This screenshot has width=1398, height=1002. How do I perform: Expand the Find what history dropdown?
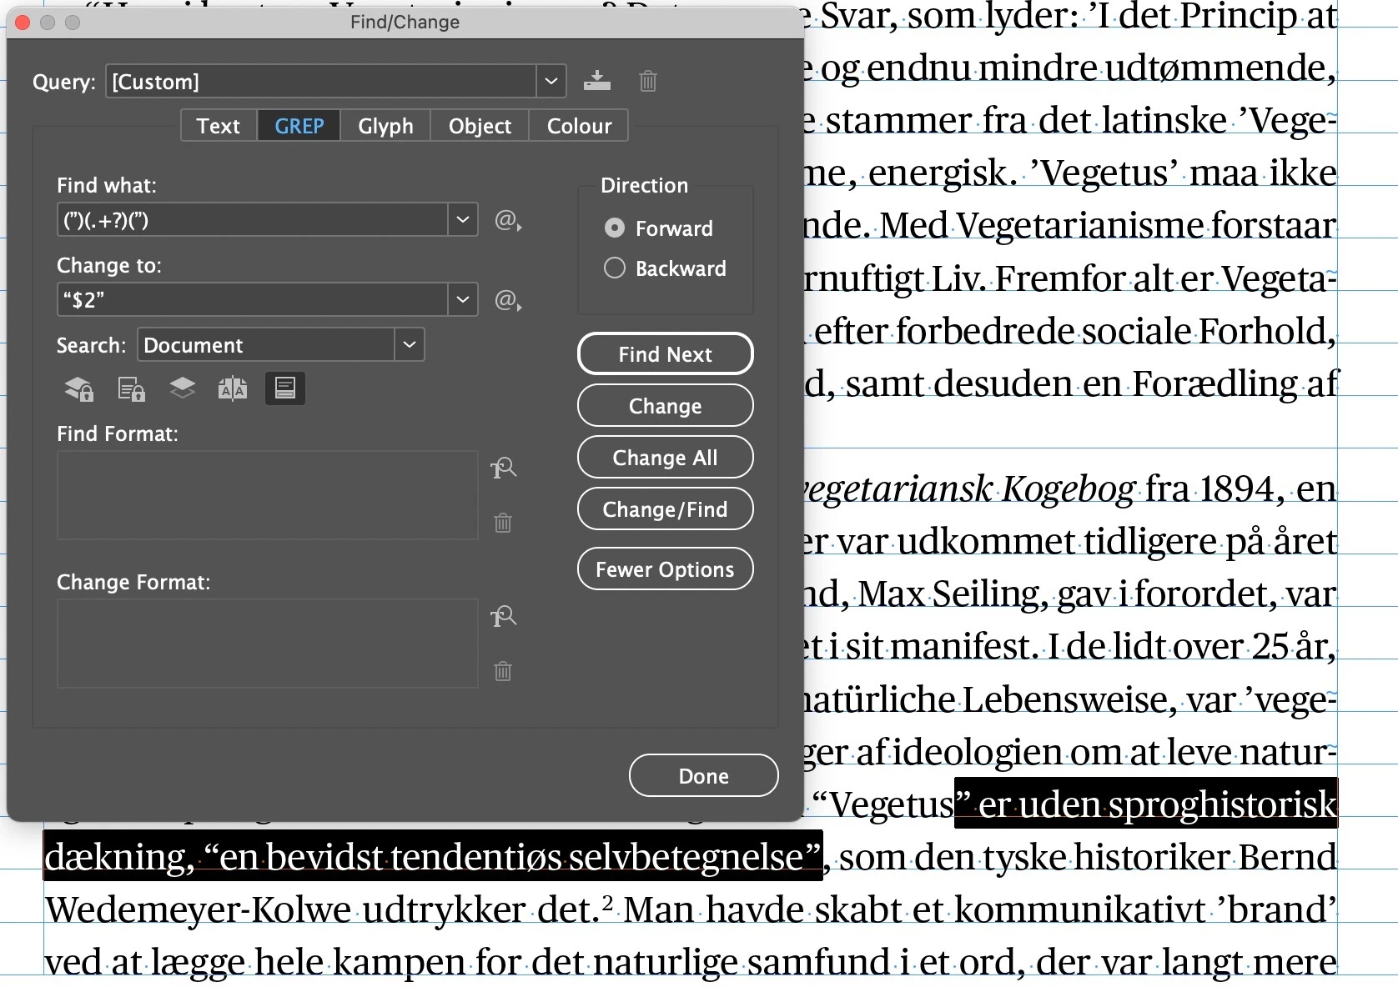(x=463, y=220)
